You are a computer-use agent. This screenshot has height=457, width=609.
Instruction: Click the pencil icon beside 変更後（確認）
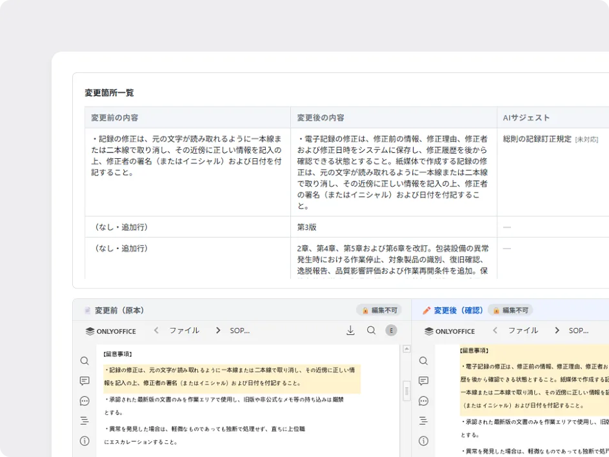click(426, 310)
